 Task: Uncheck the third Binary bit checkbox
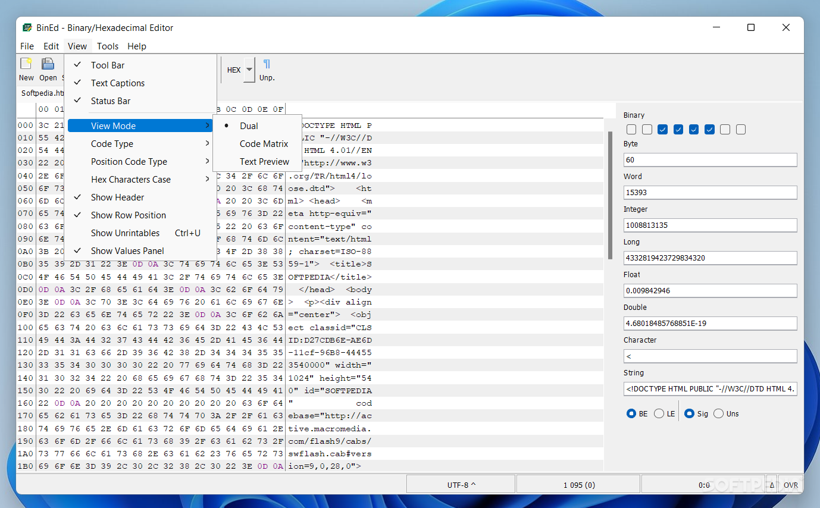[x=662, y=129]
